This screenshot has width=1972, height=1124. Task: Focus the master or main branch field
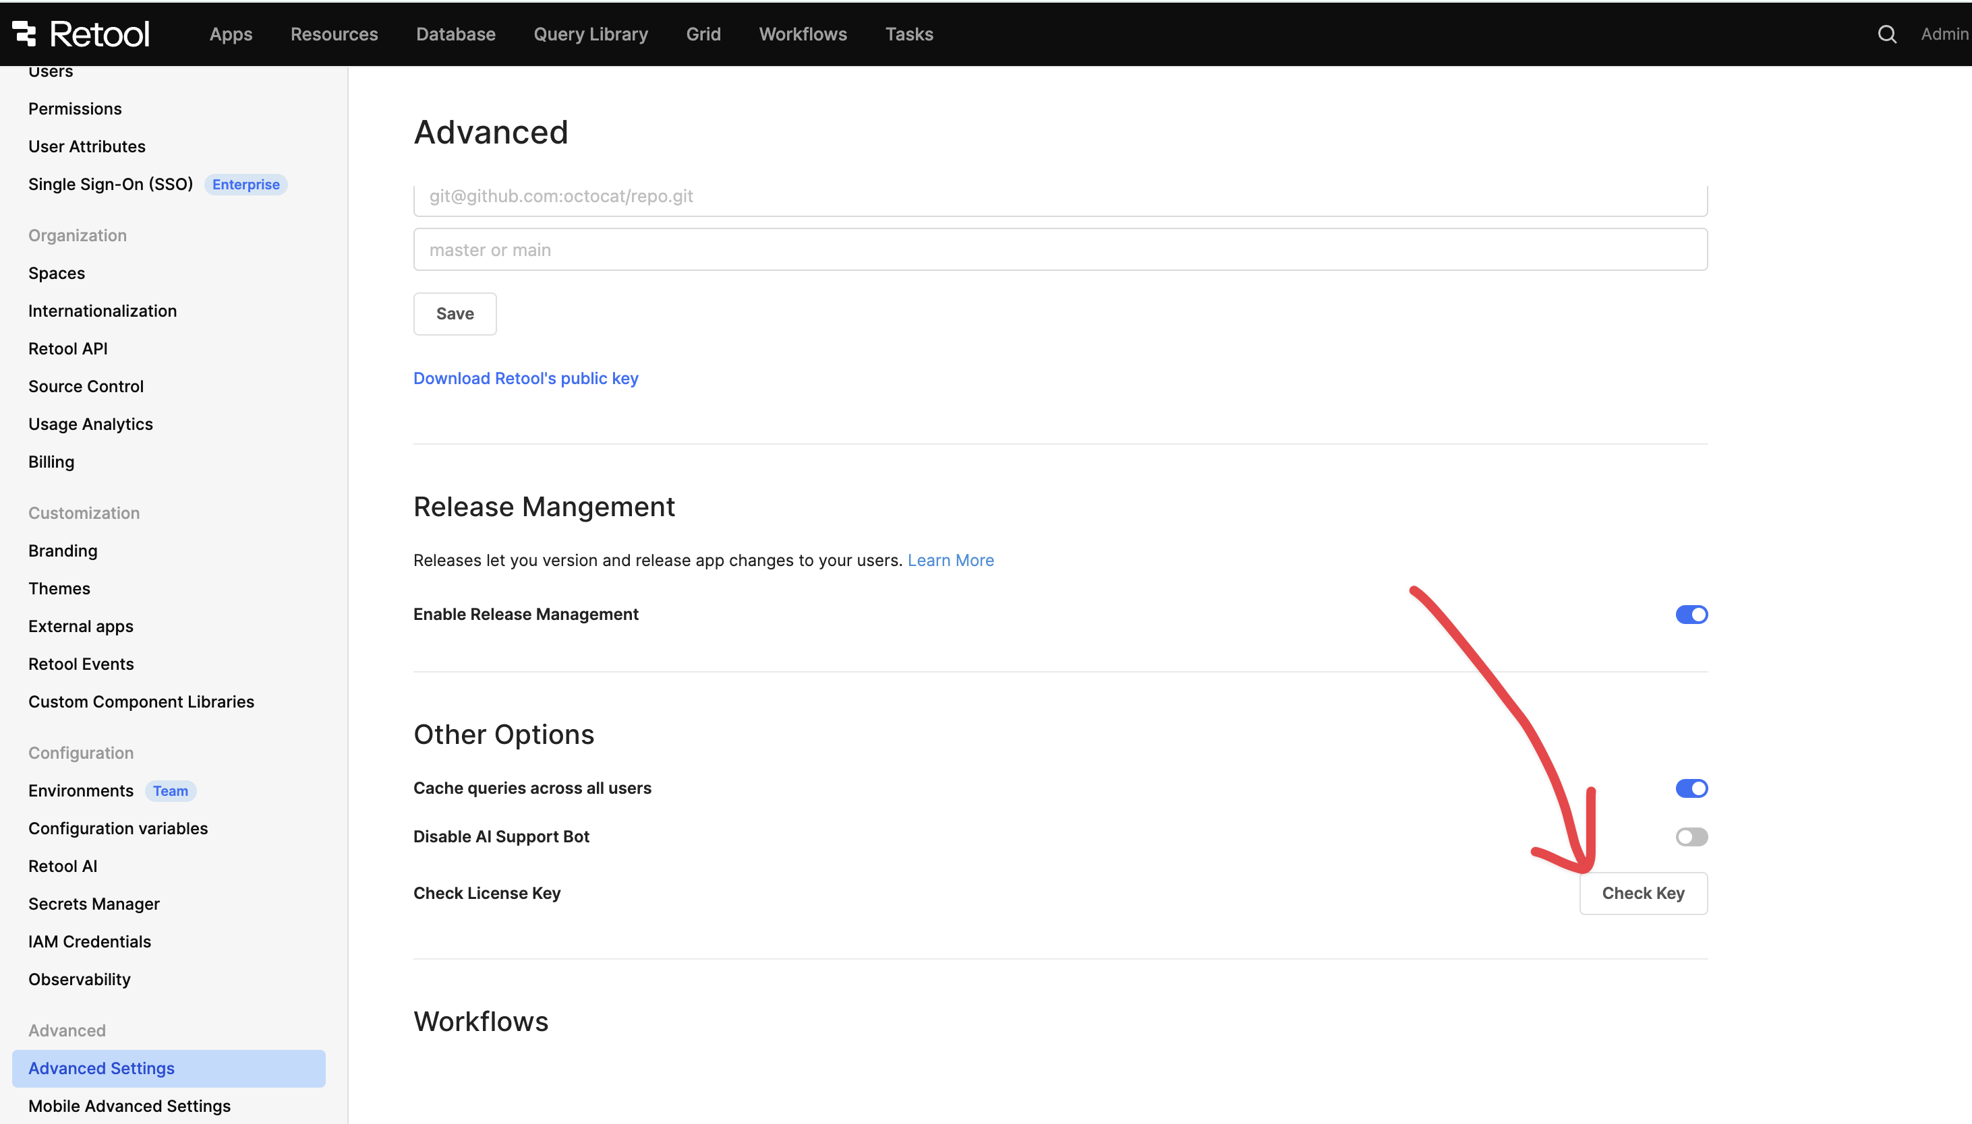[1060, 249]
